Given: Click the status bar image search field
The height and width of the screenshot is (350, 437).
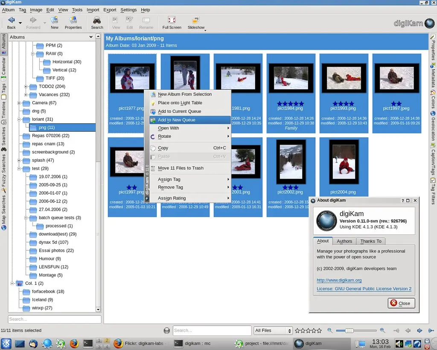Looking at the screenshot, I should pos(212,330).
